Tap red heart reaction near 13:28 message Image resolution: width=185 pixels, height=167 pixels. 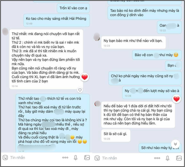[176, 99]
